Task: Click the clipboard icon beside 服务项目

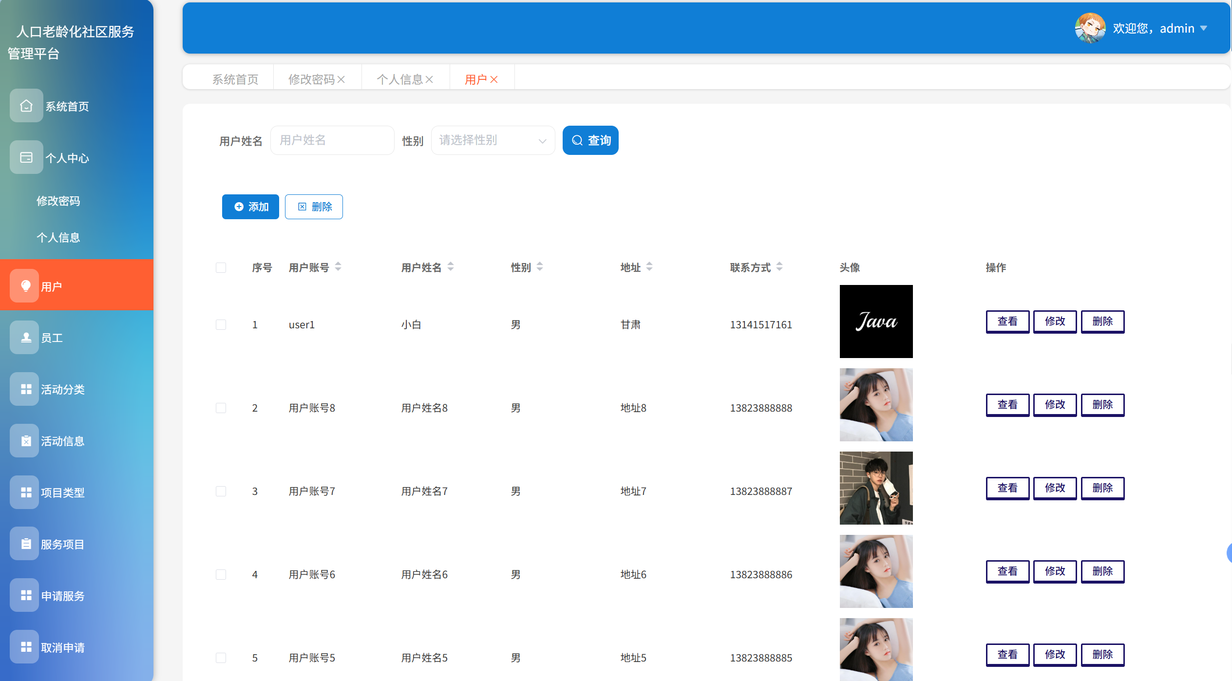Action: [x=26, y=544]
